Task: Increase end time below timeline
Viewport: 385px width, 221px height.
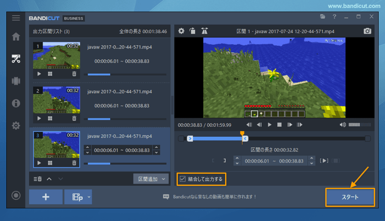Action: [x=312, y=158]
